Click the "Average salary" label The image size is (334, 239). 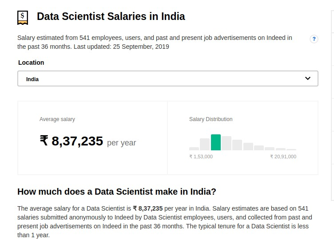[57, 119]
